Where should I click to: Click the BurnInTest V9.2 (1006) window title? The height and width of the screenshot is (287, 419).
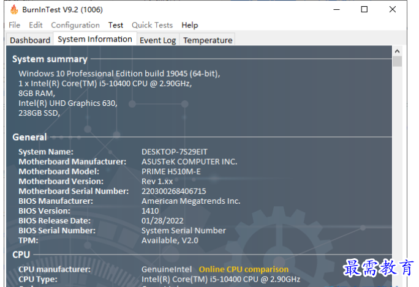[62, 10]
